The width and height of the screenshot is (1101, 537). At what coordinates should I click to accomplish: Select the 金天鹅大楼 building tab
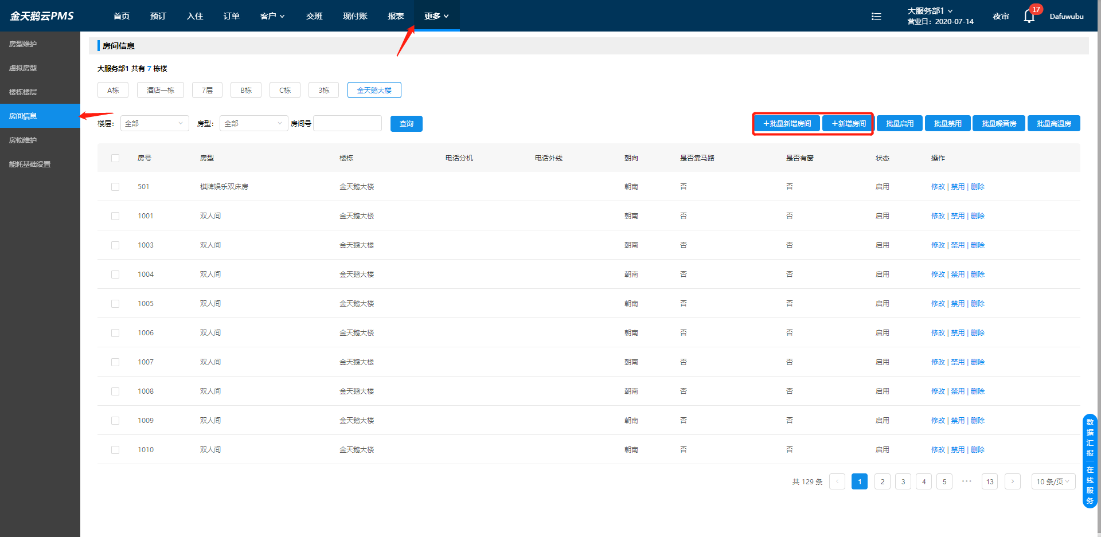(x=374, y=90)
